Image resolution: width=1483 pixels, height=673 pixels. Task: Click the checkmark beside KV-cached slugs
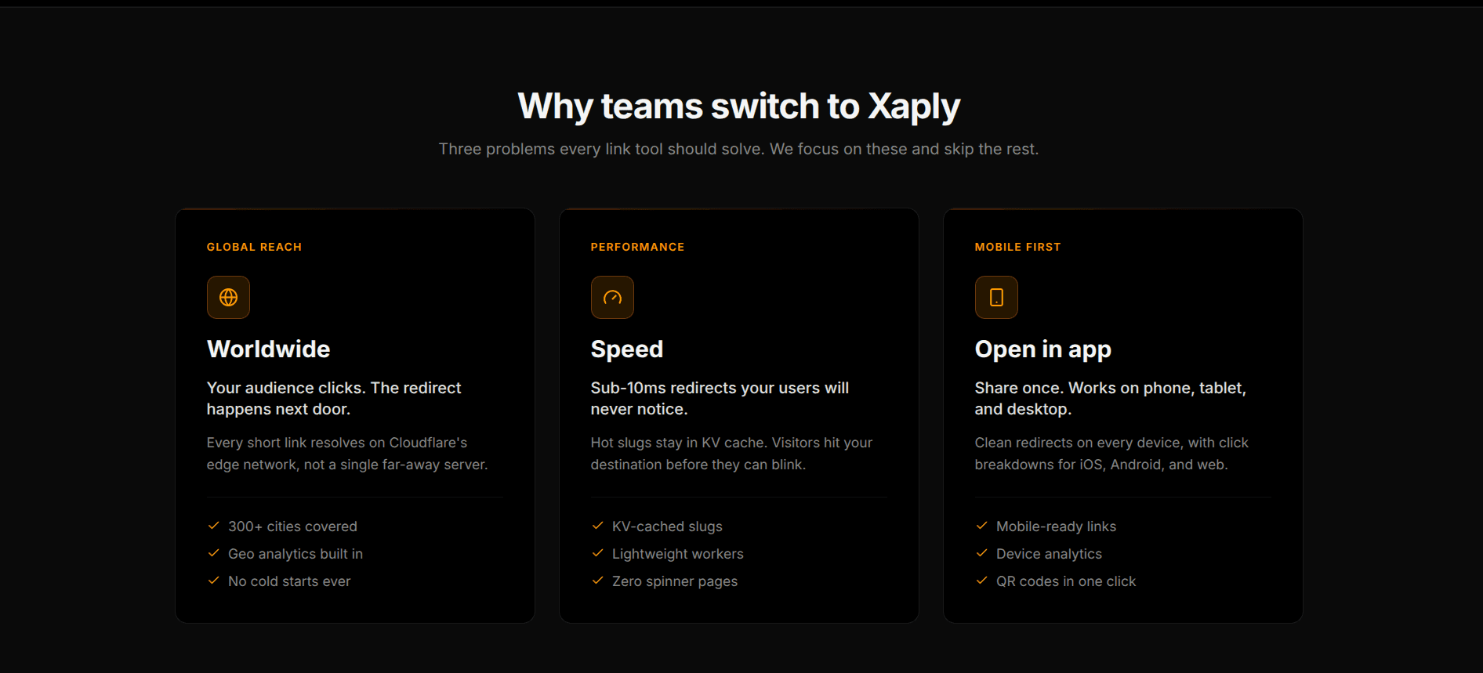(x=597, y=526)
